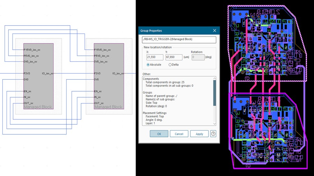Click the Cancel button
Viewport: 314px width, 176px height.
pos(179,134)
